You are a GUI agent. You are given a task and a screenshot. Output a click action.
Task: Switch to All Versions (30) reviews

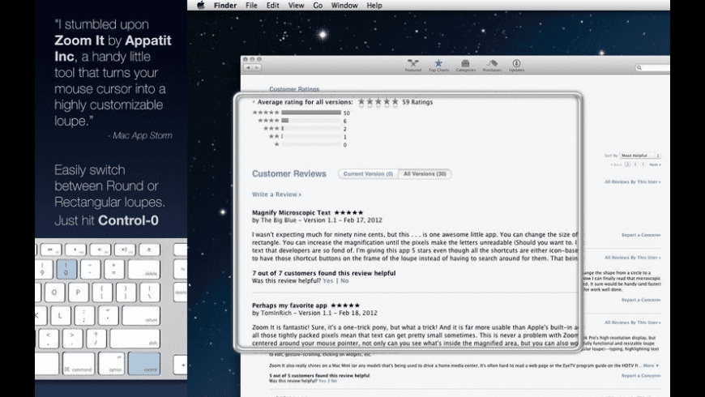(x=425, y=173)
